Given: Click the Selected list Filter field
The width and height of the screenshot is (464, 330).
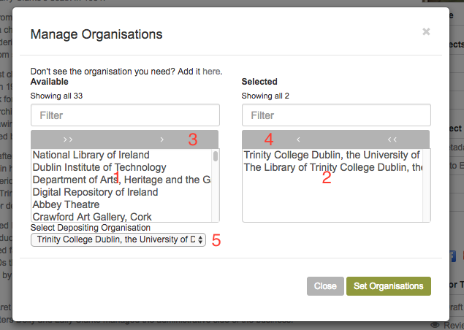Looking at the screenshot, I should 336,115.
